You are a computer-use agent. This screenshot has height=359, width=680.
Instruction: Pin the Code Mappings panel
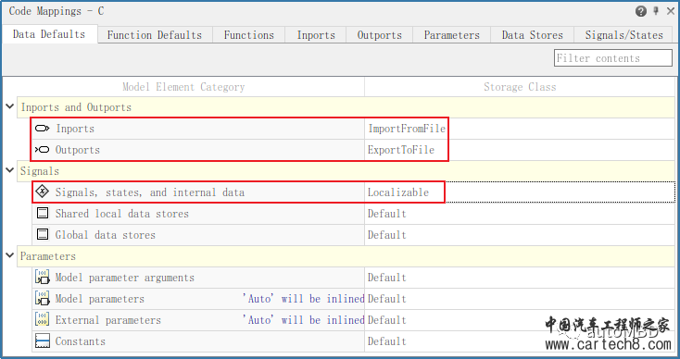pos(656,11)
